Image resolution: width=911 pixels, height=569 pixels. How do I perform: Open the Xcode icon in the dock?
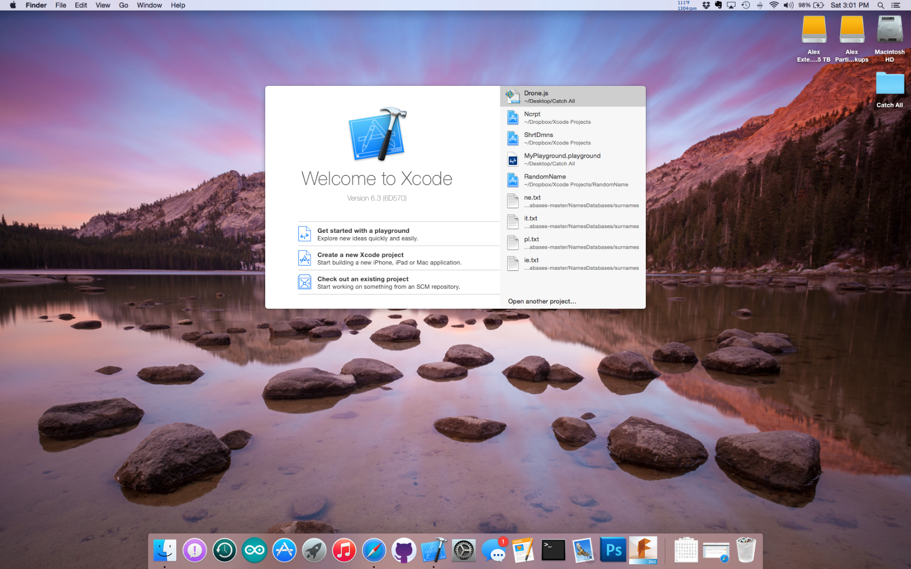[435, 550]
